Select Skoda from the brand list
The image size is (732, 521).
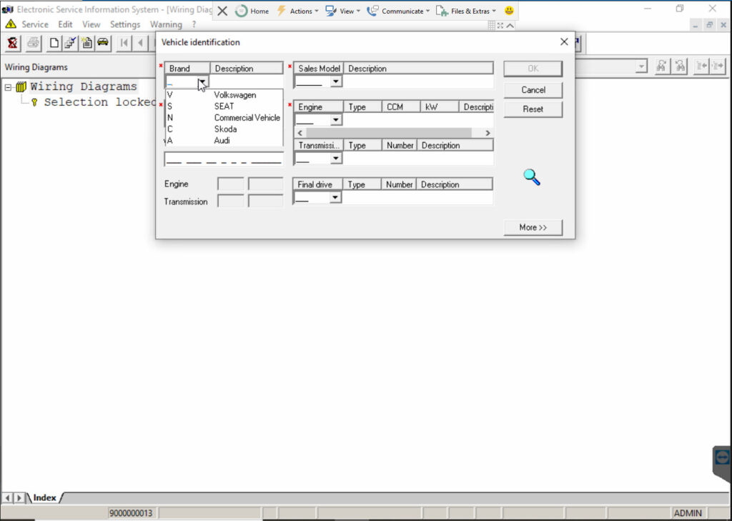pos(225,129)
